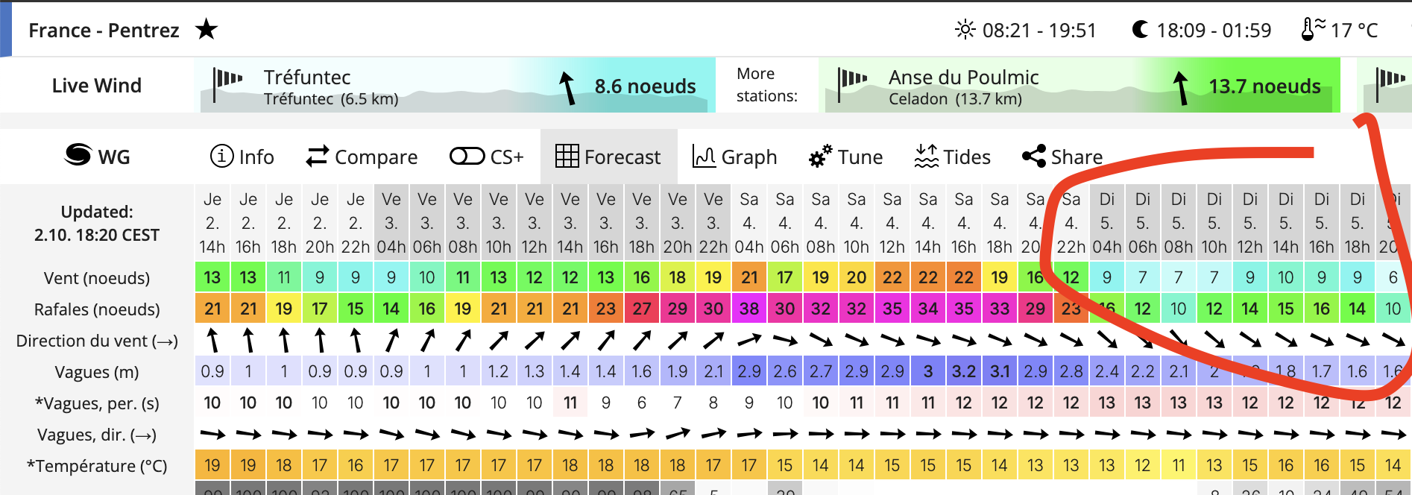The width and height of the screenshot is (1412, 495).
Task: Click the France - Pentrez spot title
Action: (104, 30)
